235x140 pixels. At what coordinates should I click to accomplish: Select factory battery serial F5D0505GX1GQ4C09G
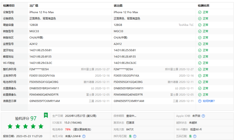[x=44, y=82]
